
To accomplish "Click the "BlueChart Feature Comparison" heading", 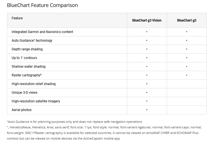I will (x=42, y=5).
